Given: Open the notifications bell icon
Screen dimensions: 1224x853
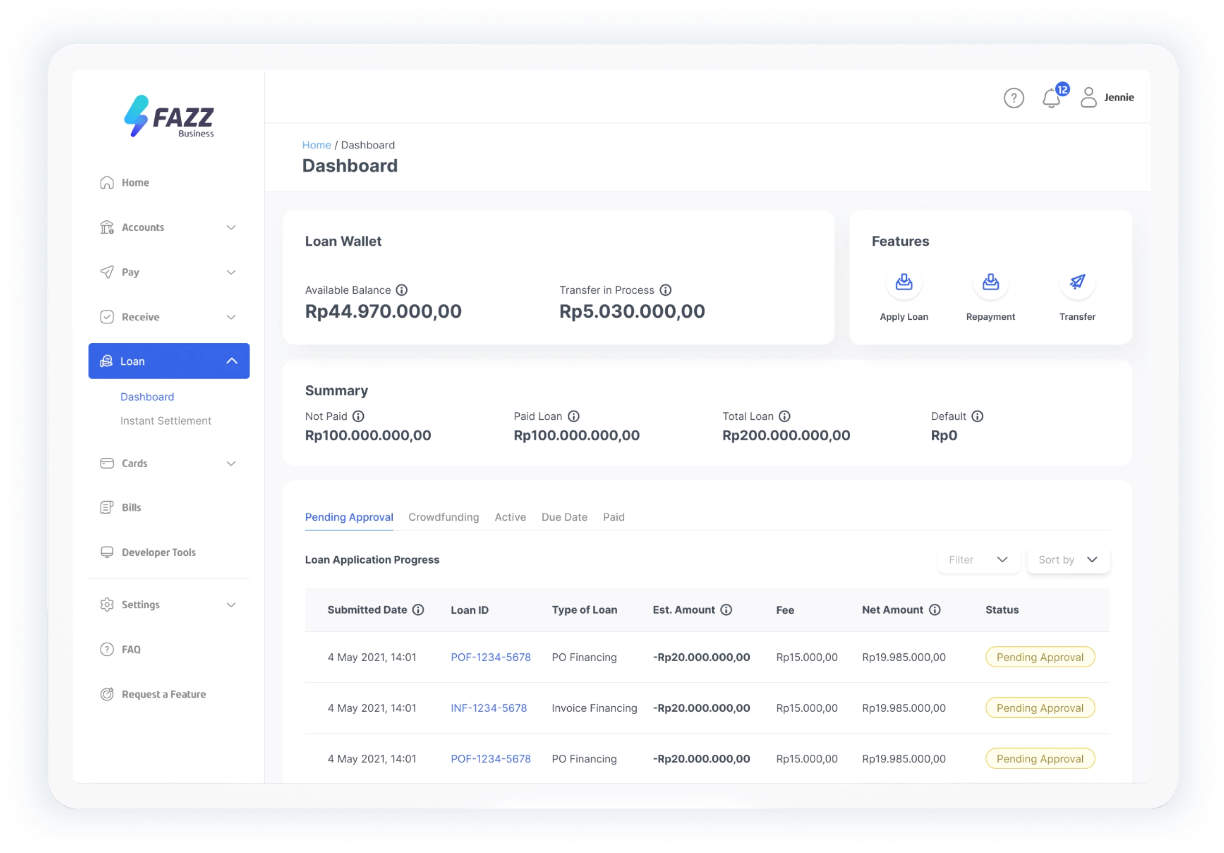Looking at the screenshot, I should 1051,98.
